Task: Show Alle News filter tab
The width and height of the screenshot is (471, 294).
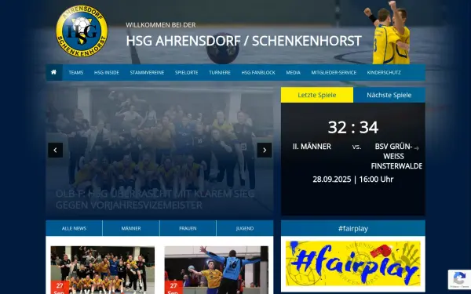Action: pos(74,228)
